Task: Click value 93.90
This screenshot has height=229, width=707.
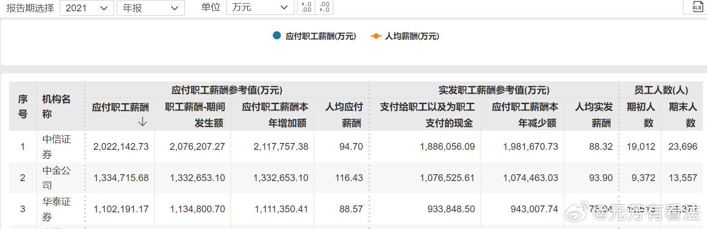Action: [601, 178]
